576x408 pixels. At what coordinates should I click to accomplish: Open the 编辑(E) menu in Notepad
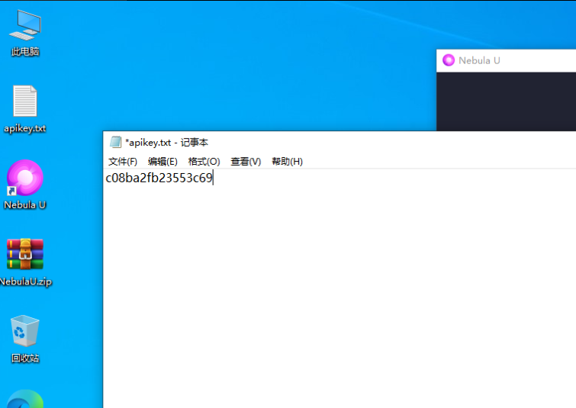(163, 162)
